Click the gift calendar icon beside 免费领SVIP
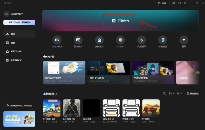Screen dimensions: 205x130 (x=7, y=60)
